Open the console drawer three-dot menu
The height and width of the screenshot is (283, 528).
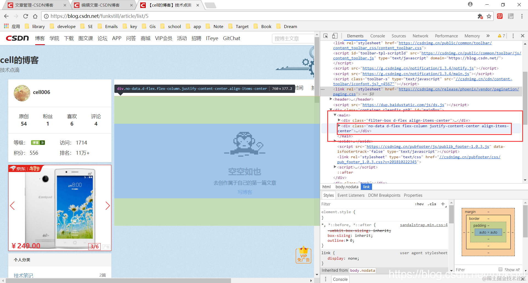tap(326, 279)
